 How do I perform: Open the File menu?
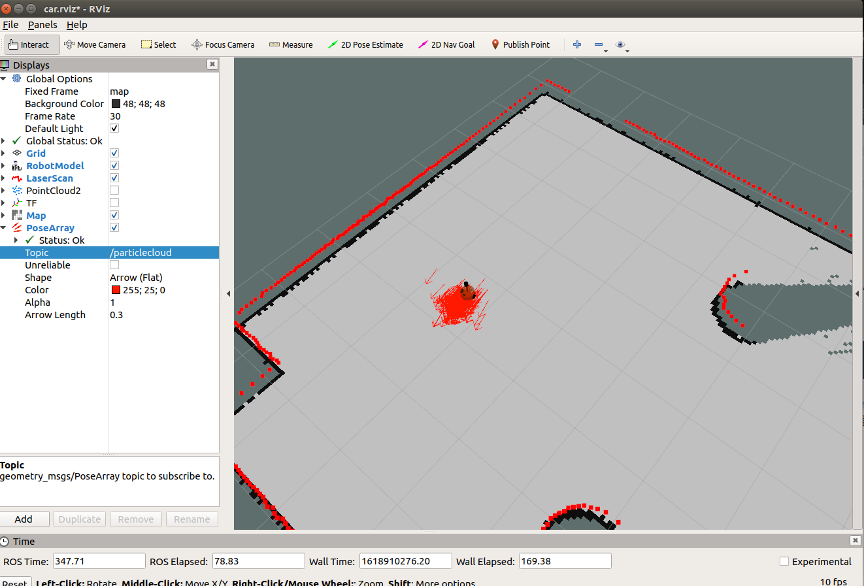11,25
